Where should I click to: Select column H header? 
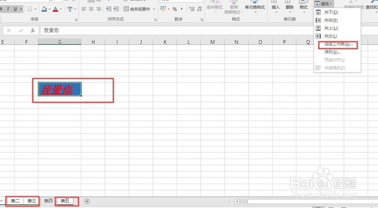coord(93,42)
